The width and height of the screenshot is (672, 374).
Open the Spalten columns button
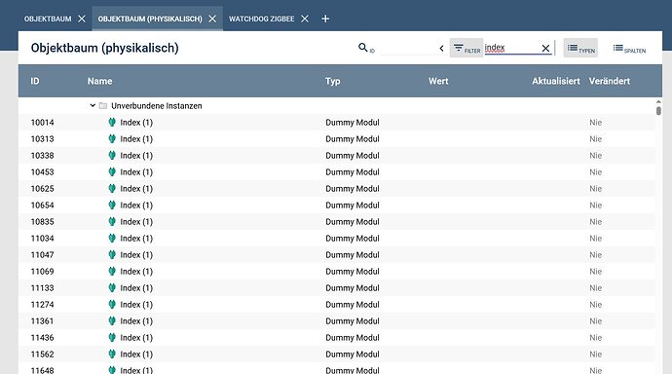[x=629, y=48]
